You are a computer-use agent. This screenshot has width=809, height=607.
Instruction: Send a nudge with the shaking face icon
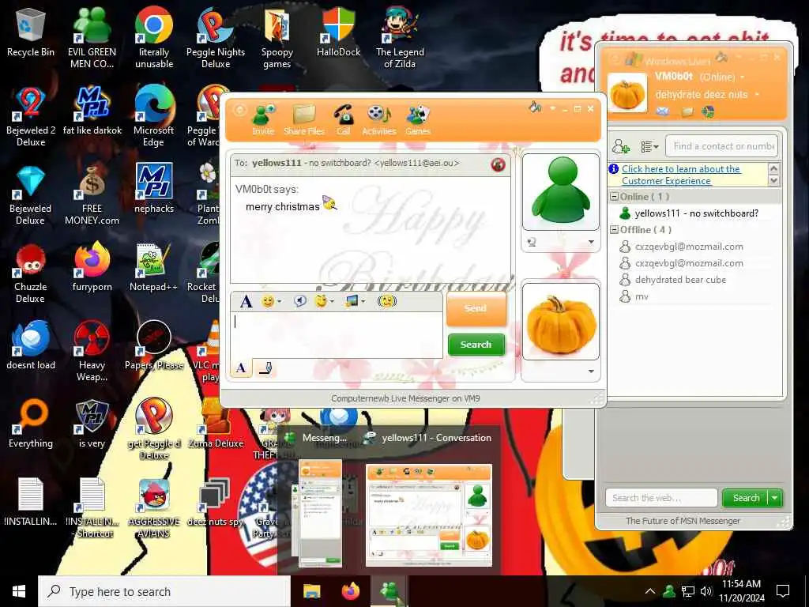(x=386, y=301)
